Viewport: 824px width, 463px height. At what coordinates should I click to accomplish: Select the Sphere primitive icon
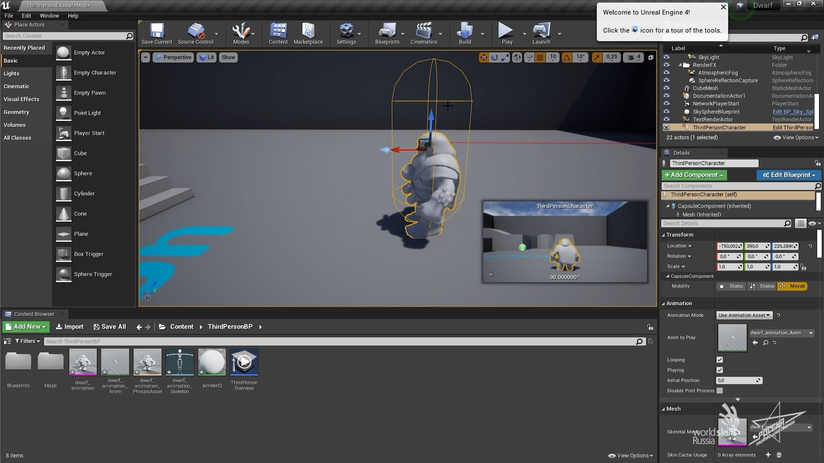coord(63,173)
